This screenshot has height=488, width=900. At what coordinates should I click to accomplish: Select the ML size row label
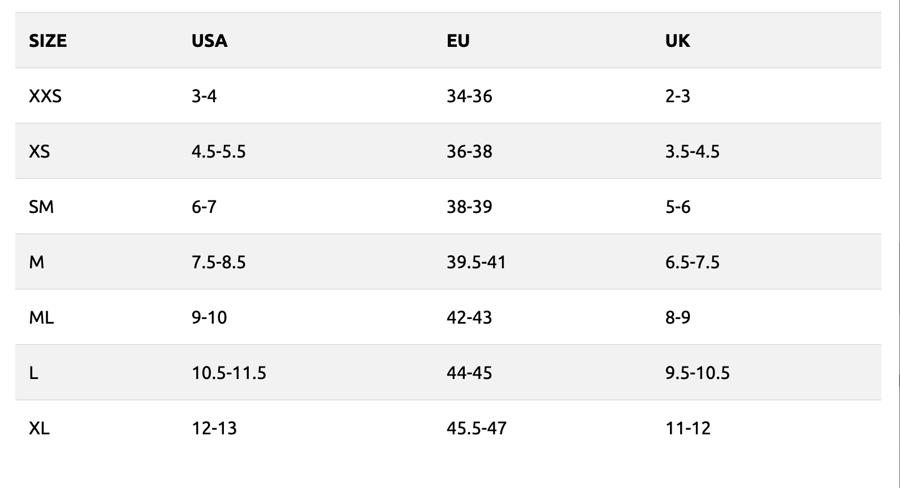tap(41, 317)
